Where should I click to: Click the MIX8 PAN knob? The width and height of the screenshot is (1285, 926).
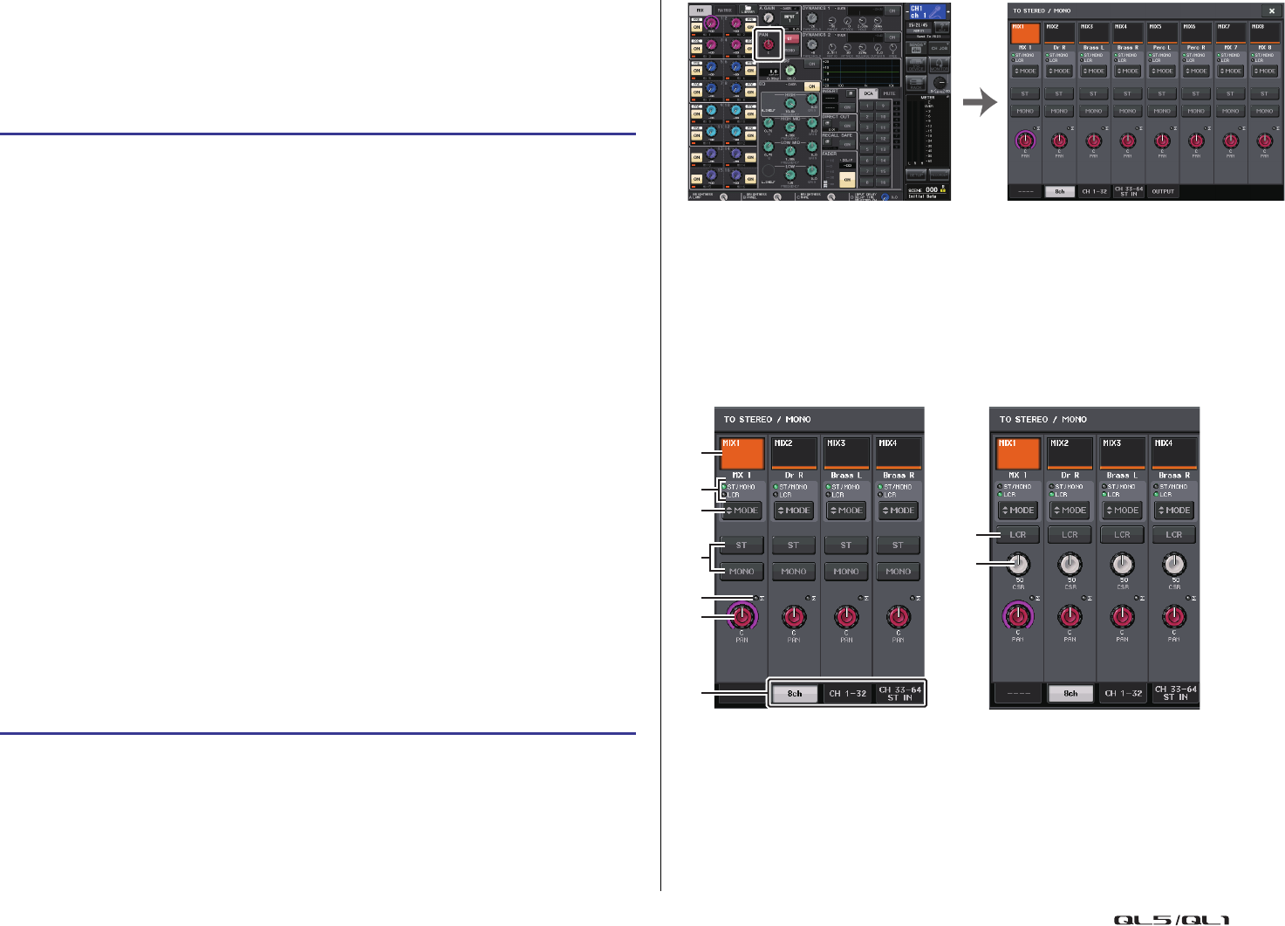pyautogui.click(x=1265, y=141)
